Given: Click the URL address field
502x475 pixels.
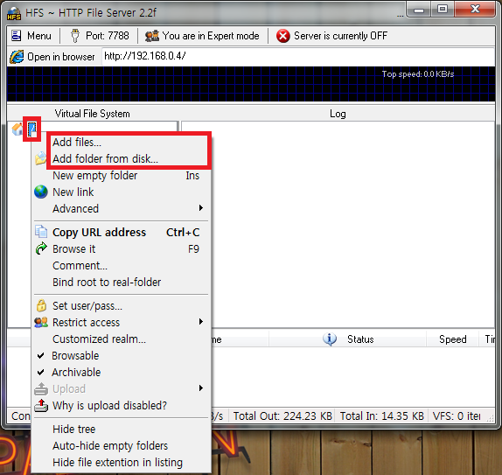Looking at the screenshot, I should point(297,56).
